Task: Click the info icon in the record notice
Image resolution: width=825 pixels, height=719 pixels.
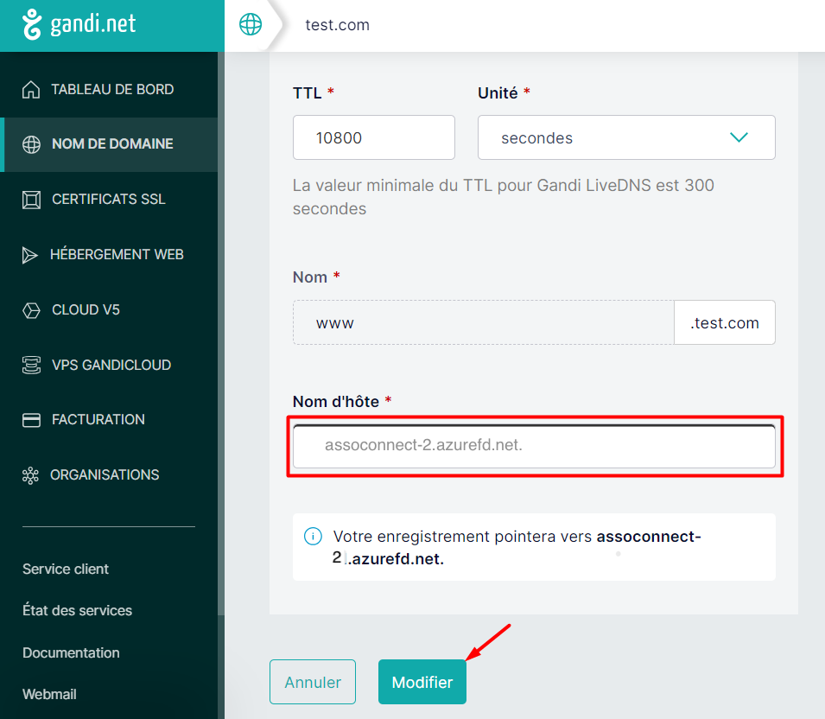Action: coord(313,537)
